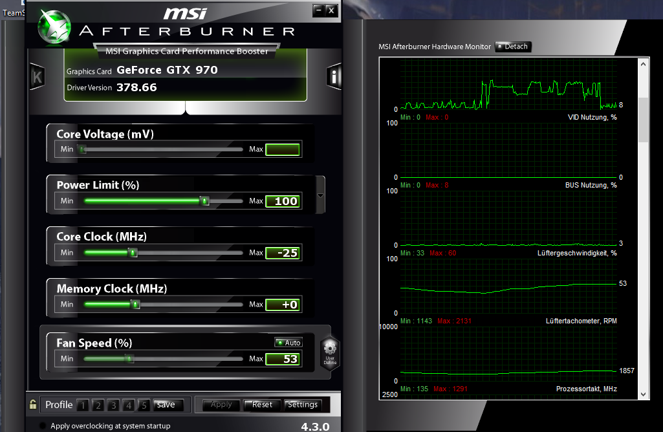This screenshot has width=663, height=432.
Task: Click the Power Limit slider handle
Action: pyautogui.click(x=204, y=200)
